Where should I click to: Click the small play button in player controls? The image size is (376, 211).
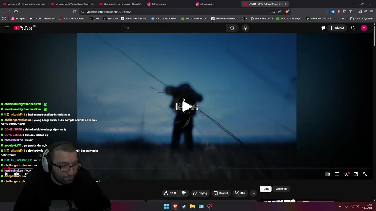point(6,174)
